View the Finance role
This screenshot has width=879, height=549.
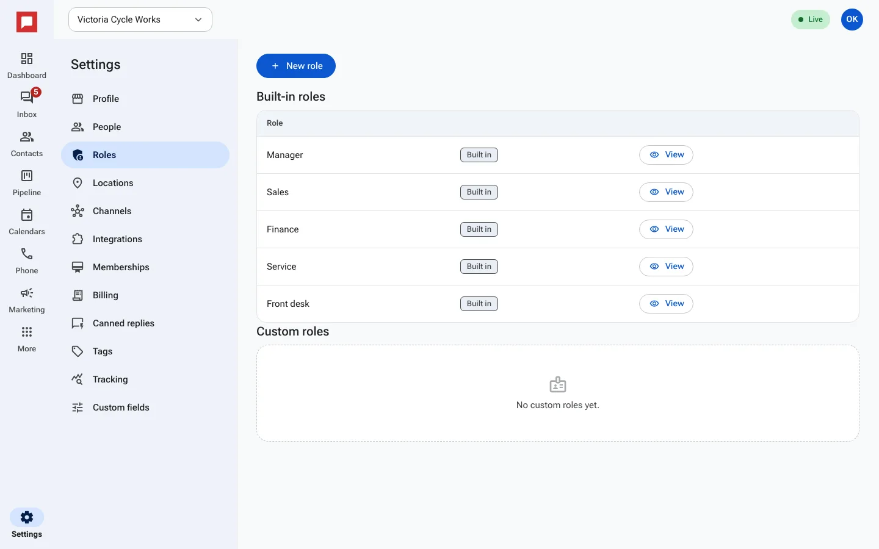[666, 229]
